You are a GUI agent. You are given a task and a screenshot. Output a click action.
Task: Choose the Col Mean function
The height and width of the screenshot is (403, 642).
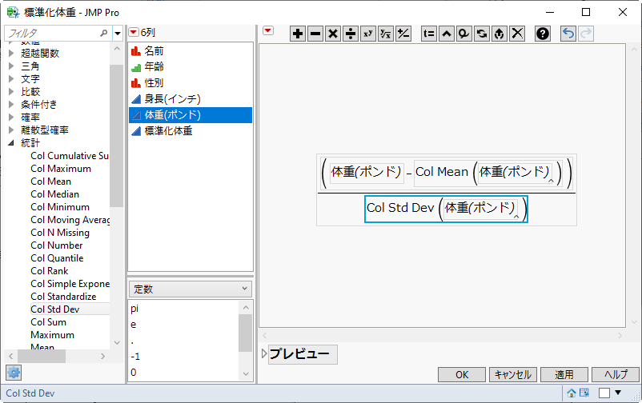pos(50,182)
